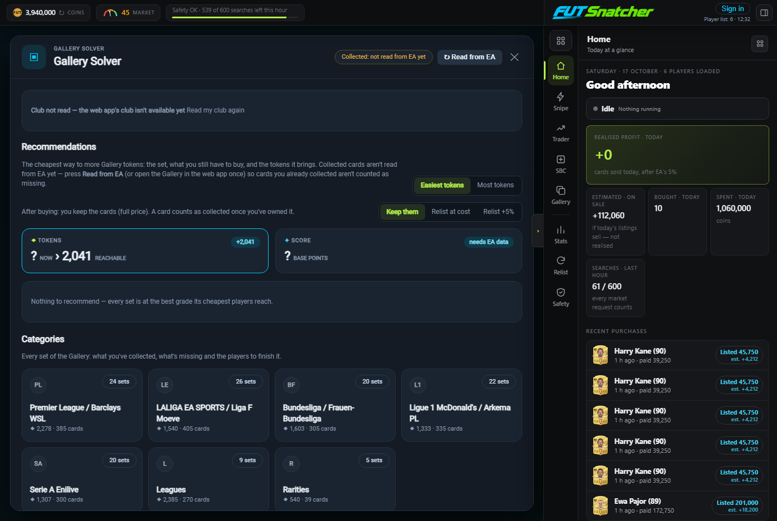Image resolution: width=777 pixels, height=521 pixels.
Task: Select the Score base points card
Action: click(398, 251)
